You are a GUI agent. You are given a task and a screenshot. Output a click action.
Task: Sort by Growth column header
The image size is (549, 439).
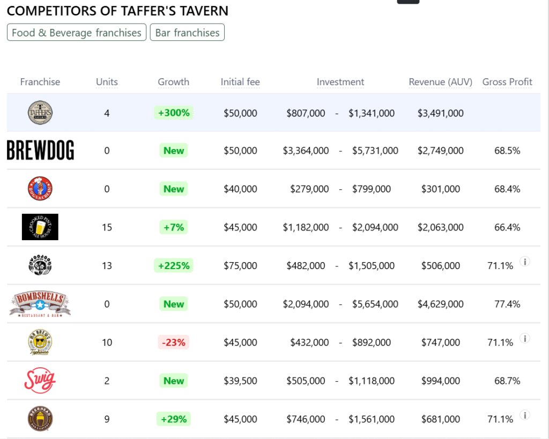(x=173, y=82)
